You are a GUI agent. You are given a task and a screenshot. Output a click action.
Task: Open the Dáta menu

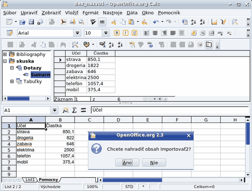click(x=132, y=13)
